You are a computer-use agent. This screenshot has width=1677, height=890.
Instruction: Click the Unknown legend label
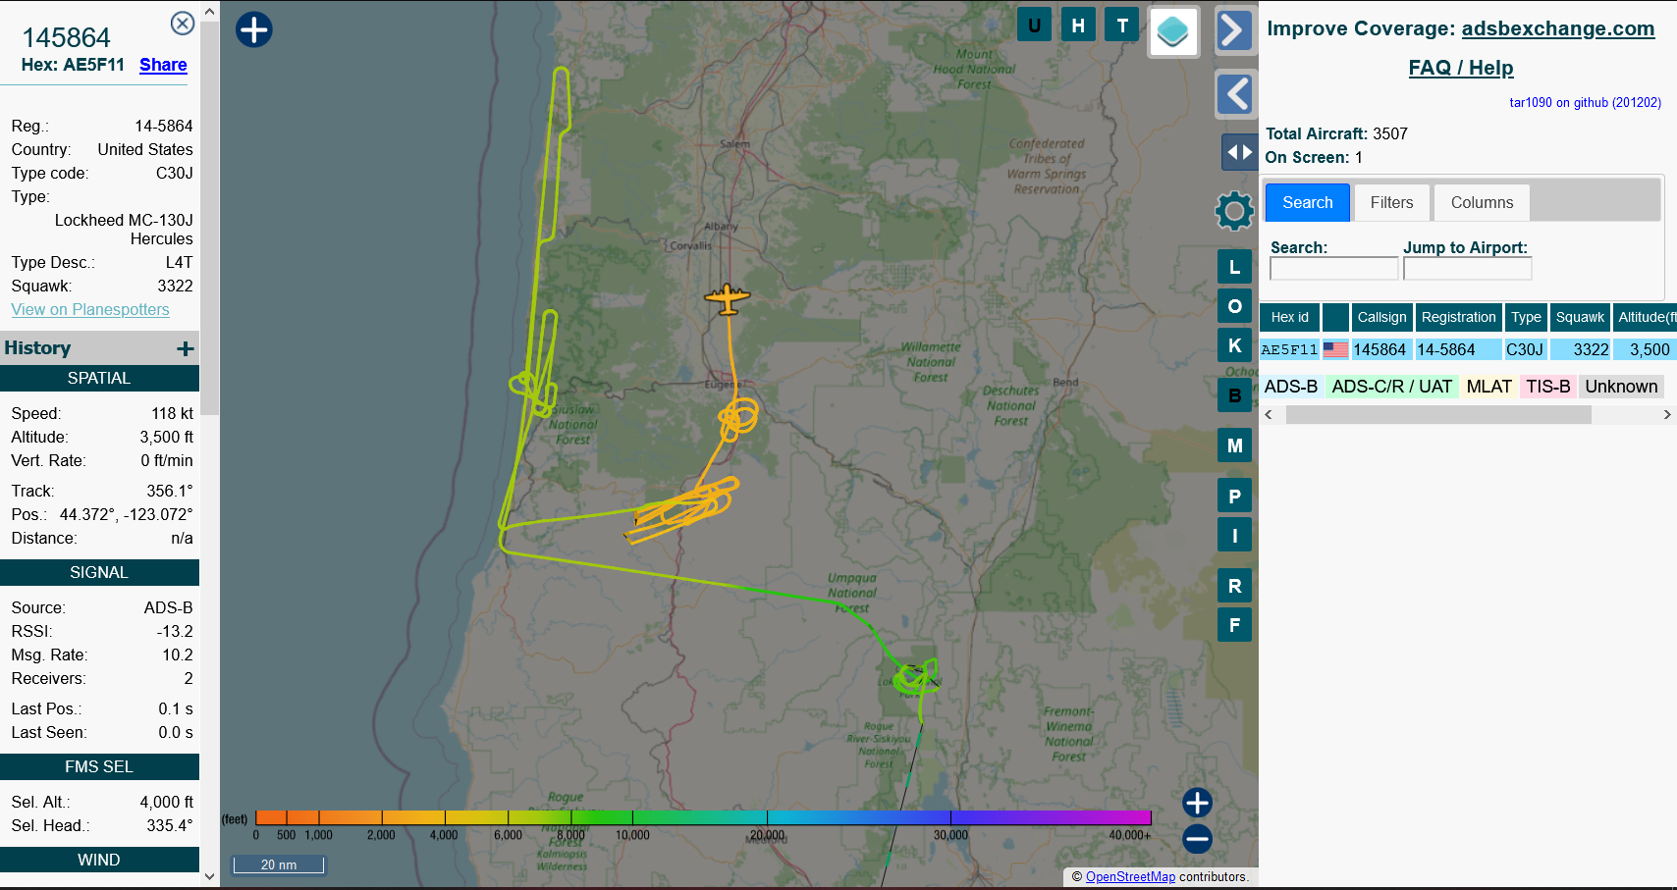coord(1621,387)
